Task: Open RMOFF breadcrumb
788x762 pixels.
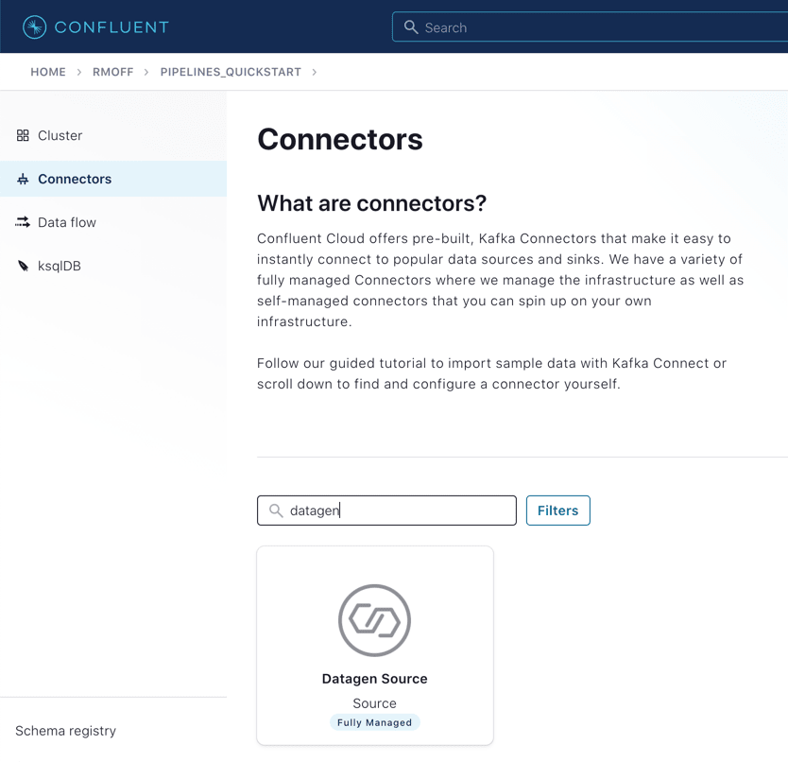Action: pyautogui.click(x=113, y=72)
